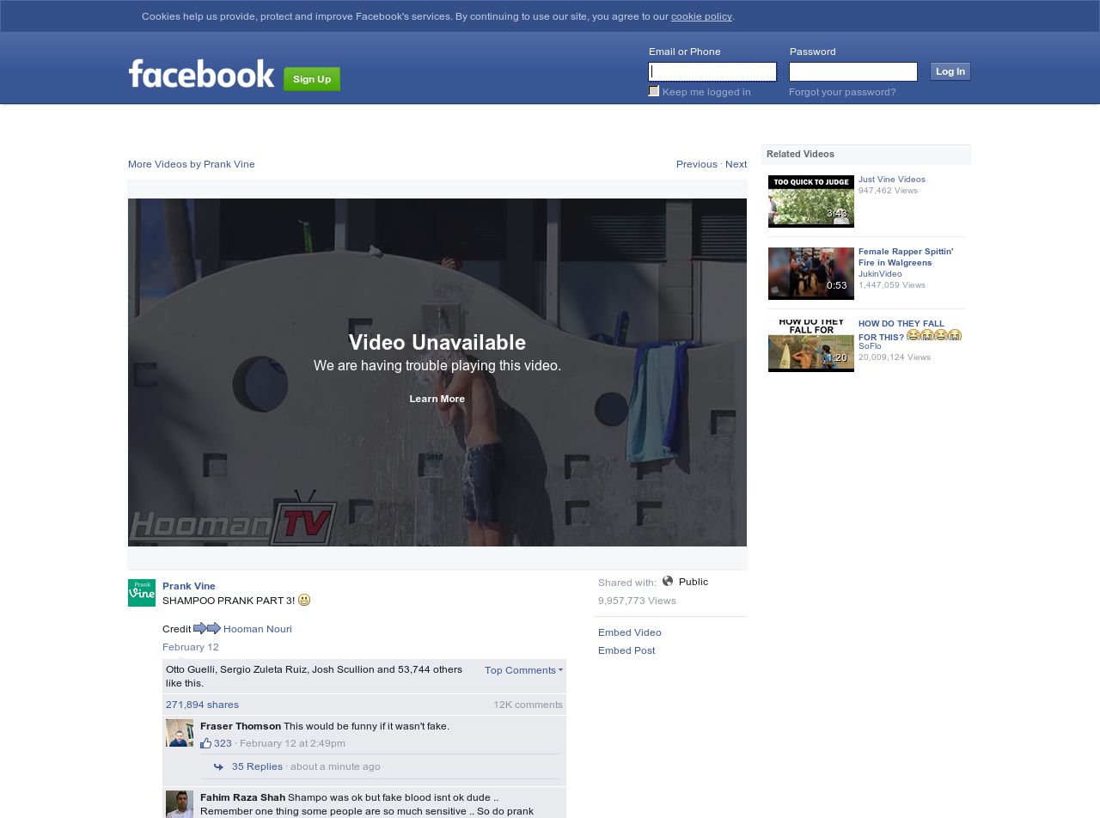Click the 12K comments count
Image resolution: width=1100 pixels, height=818 pixels.
coord(528,705)
